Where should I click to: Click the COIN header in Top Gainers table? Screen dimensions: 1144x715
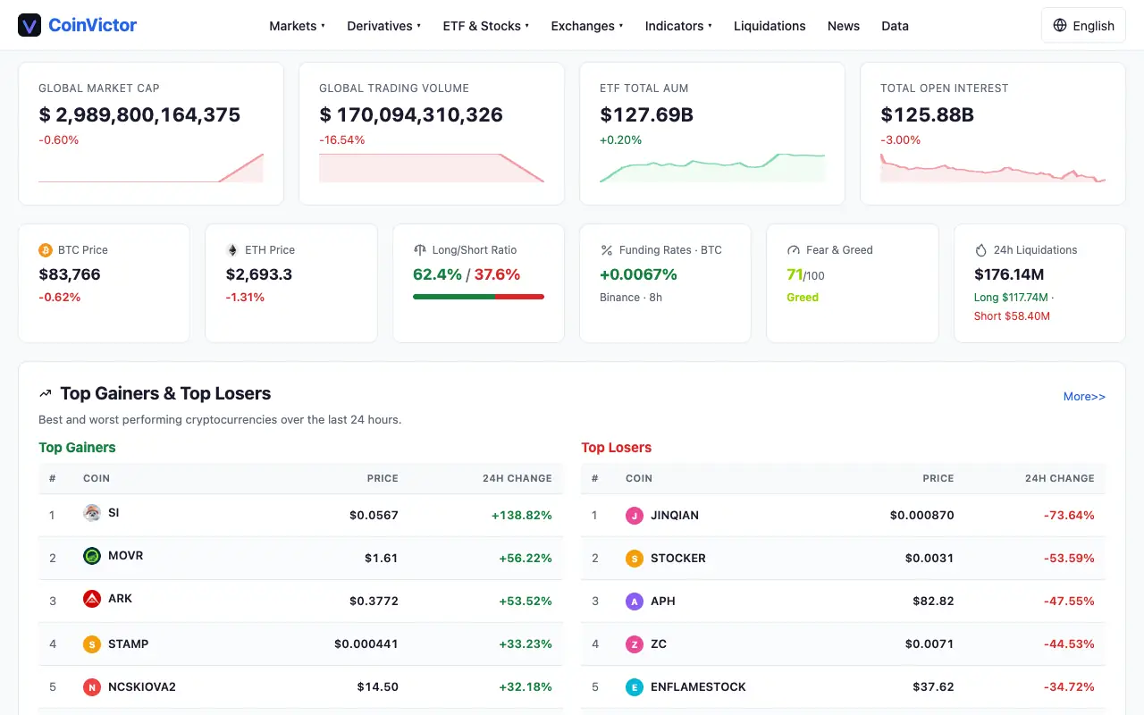[x=97, y=479]
